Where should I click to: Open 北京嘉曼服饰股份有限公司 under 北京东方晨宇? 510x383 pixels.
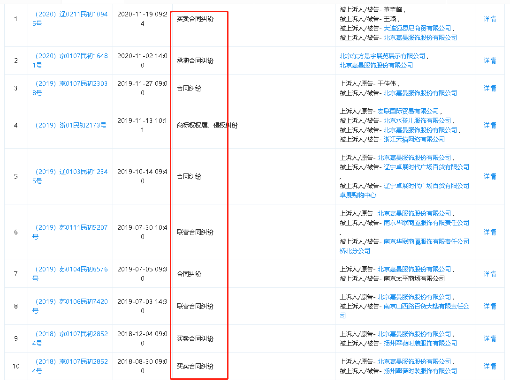(x=376, y=65)
